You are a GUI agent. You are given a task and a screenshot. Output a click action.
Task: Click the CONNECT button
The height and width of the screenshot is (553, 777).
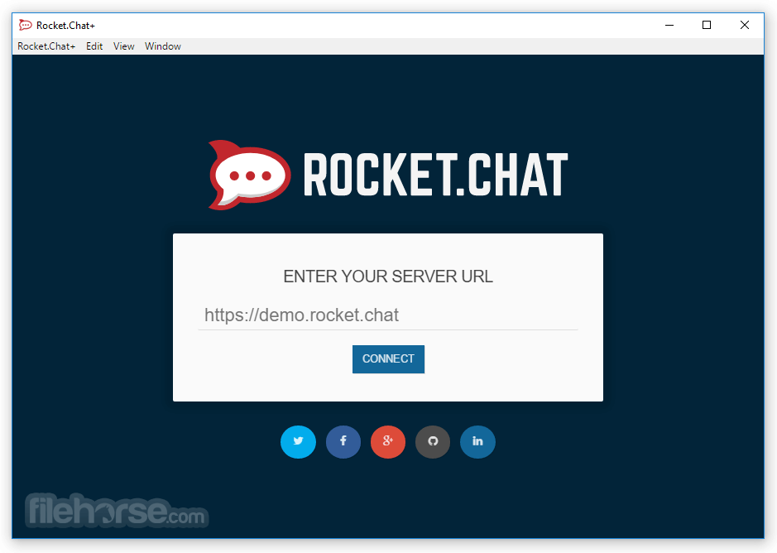389,359
